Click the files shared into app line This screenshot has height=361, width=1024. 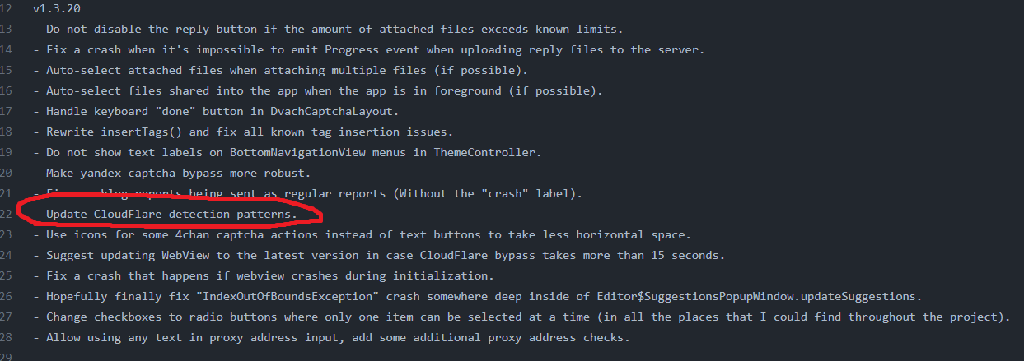318,90
